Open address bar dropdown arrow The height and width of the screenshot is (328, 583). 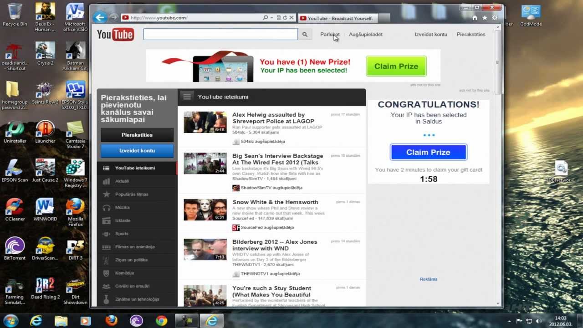[x=272, y=18]
